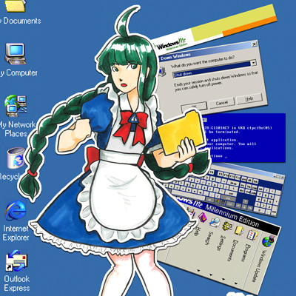Expand the Search submenu arrow
296x296 pixels.
pos(198,270)
